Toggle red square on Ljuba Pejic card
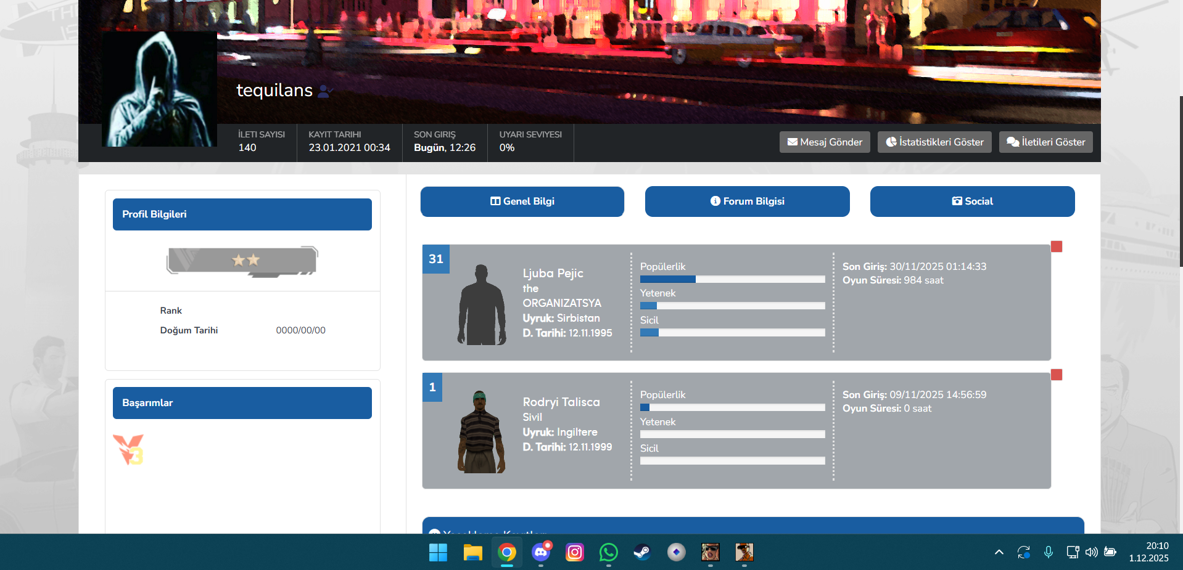1183x570 pixels. click(x=1057, y=246)
